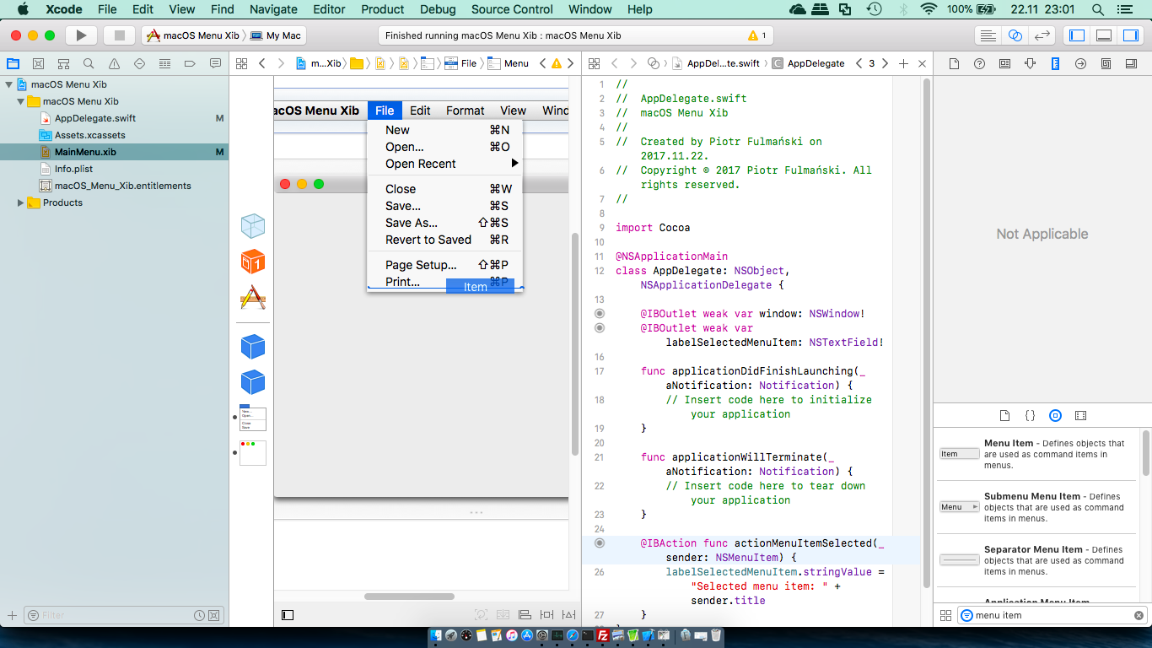Viewport: 1152px width, 648px height.
Task: Open the Symbol navigator
Action: (x=63, y=63)
